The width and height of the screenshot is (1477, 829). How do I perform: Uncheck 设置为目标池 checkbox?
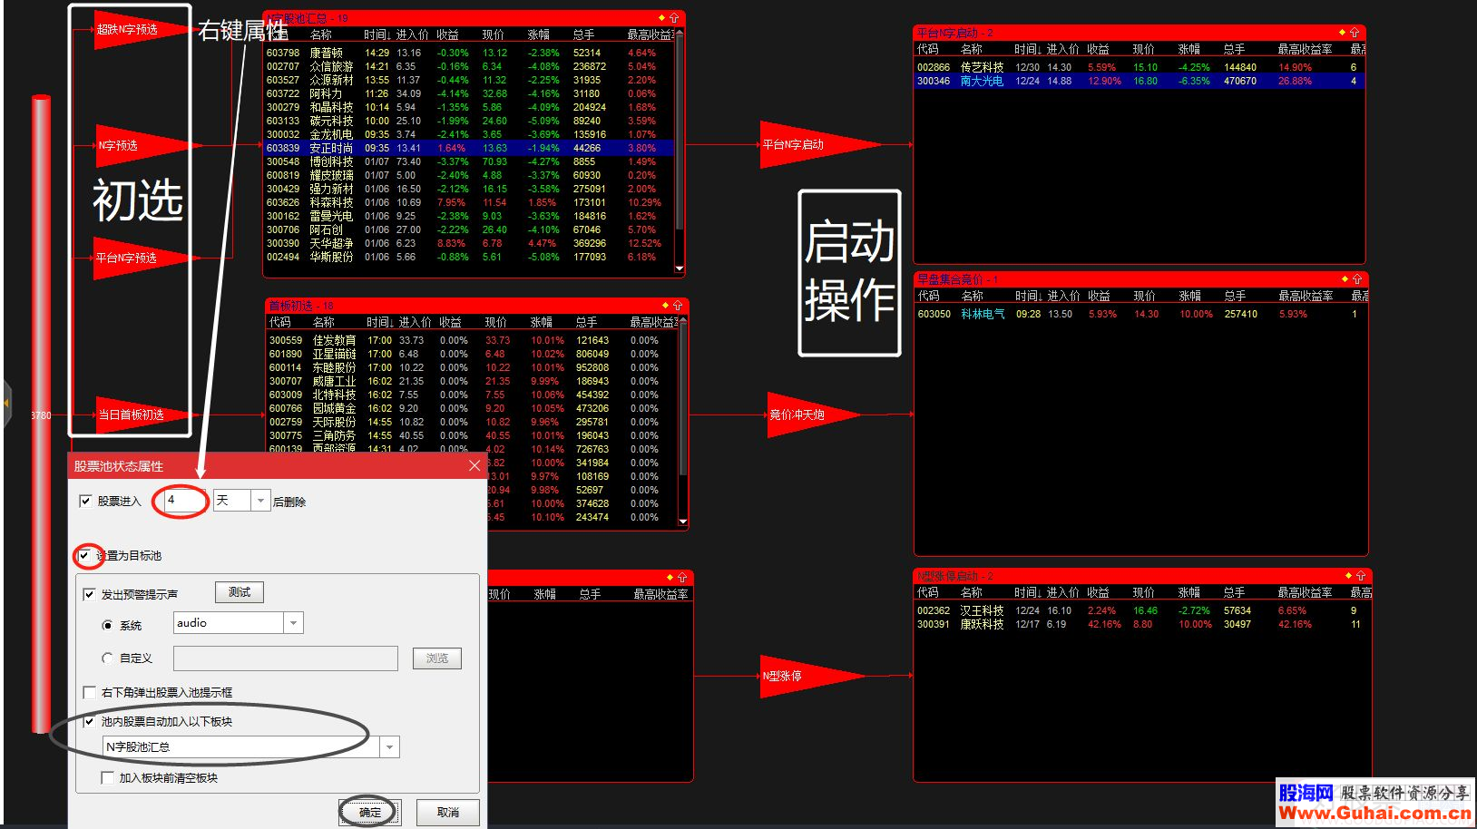click(84, 555)
